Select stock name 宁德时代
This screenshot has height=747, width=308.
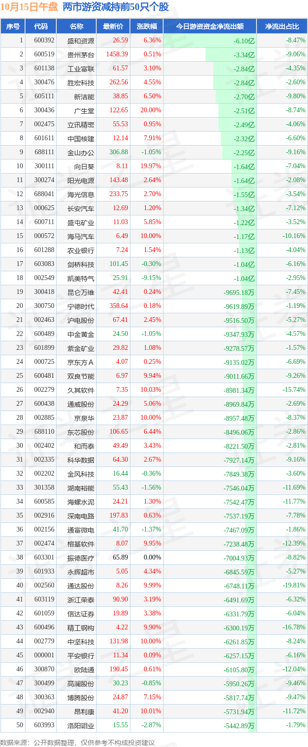[x=81, y=306]
